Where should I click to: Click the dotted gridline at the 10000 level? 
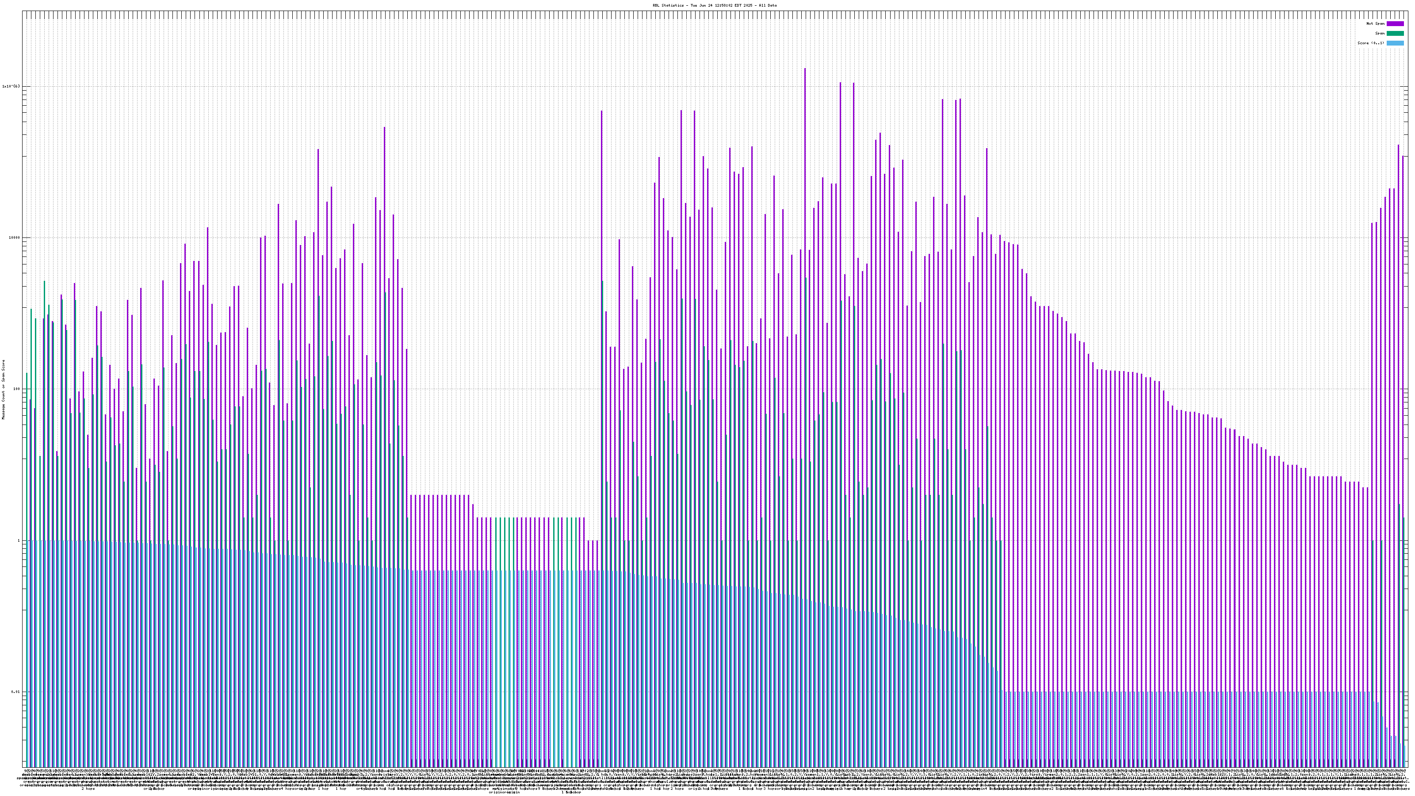(494, 238)
